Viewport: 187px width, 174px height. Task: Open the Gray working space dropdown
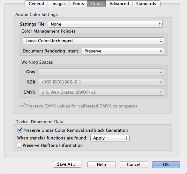point(101,72)
